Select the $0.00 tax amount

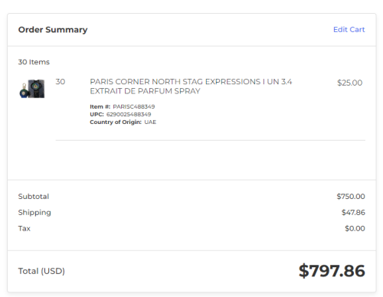(355, 228)
